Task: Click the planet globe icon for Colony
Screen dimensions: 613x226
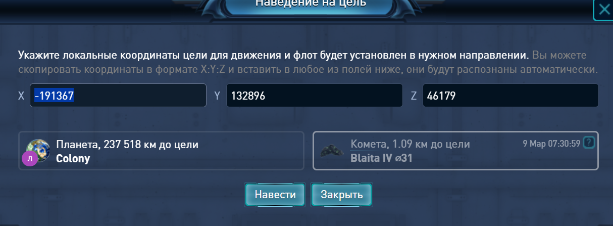Action: pyautogui.click(x=38, y=150)
